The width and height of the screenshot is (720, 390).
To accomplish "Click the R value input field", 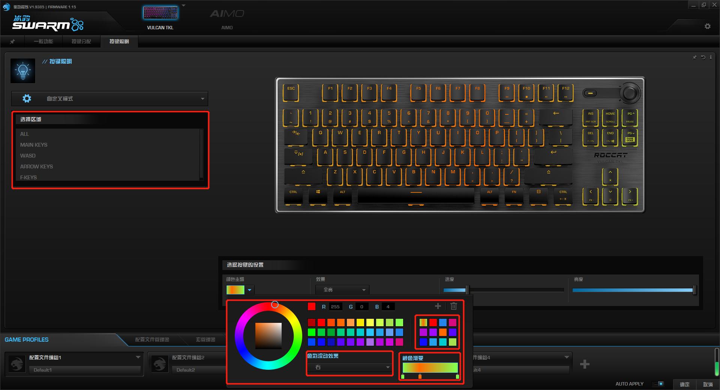I will 335,306.
